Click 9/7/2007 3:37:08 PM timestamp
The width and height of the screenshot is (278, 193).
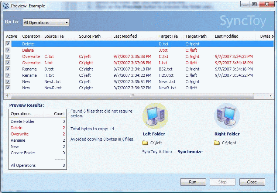pyautogui.click(x=132, y=63)
